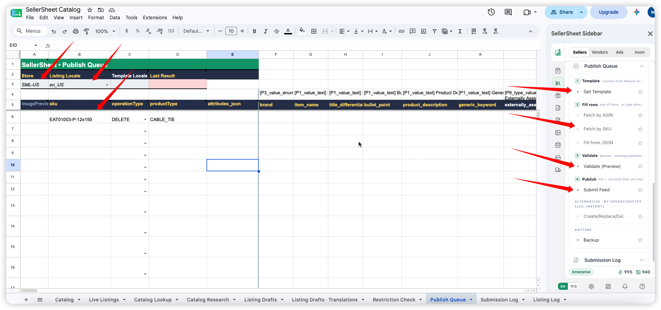
Task: Add a new sheet
Action: click(x=26, y=300)
